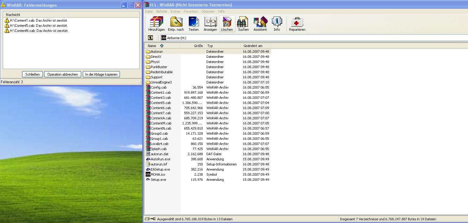Image resolution: width=468 pixels, height=223 pixels.
Task: Click the Ausgewählt sind status bar text
Action: point(195,219)
